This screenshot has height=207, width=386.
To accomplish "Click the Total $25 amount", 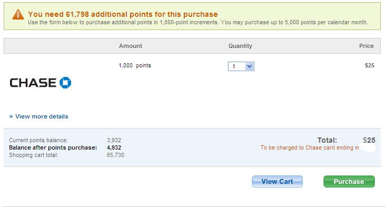I will coord(369,140).
